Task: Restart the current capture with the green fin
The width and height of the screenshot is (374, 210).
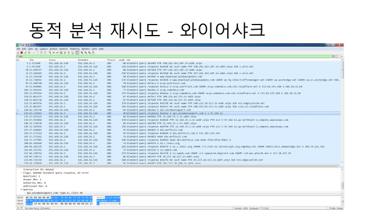Action: [25, 52]
